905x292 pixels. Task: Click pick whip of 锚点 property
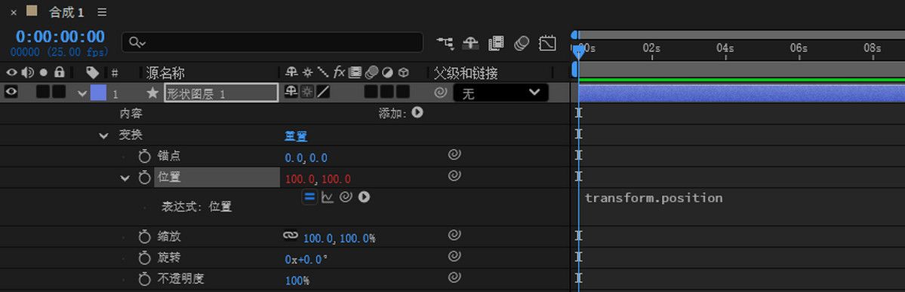(454, 154)
